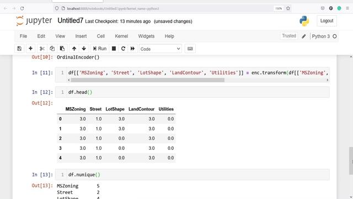Click the right scroll arrow of cell 11
The width and height of the screenshot is (353, 199).
(327, 80)
